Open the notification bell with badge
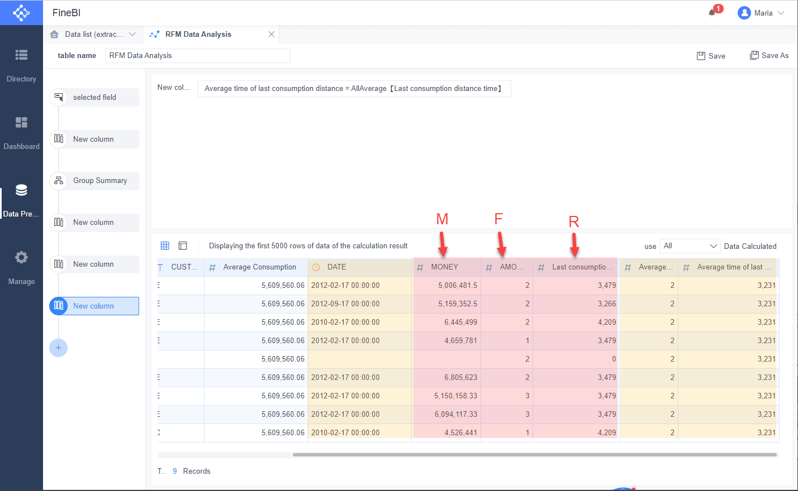Screen dimensions: 798x491 [712, 12]
